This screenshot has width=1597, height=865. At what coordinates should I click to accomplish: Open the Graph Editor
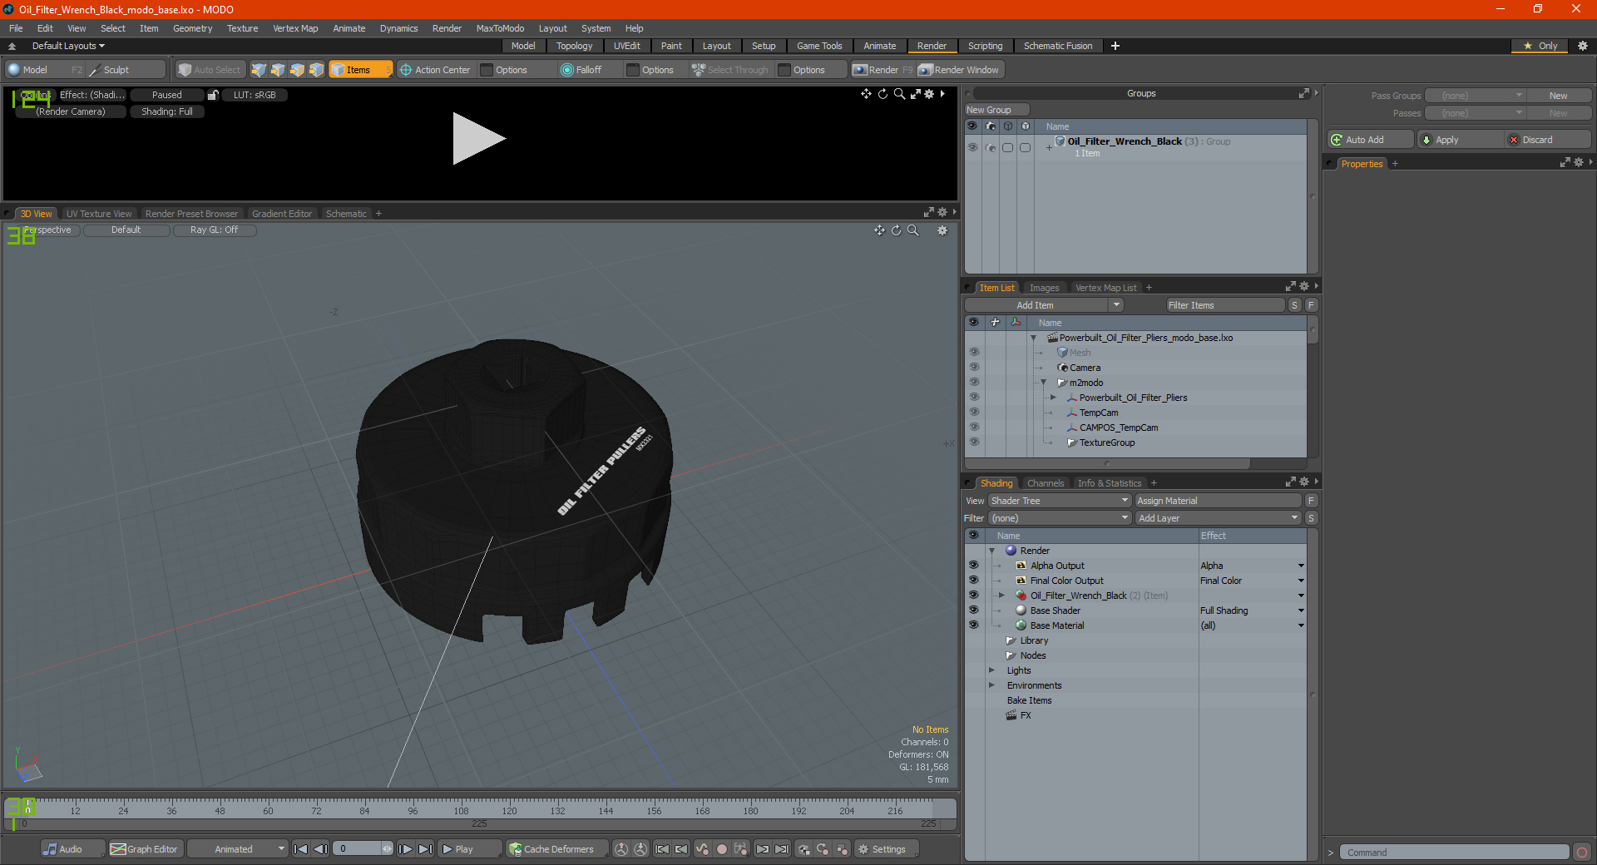(x=144, y=849)
